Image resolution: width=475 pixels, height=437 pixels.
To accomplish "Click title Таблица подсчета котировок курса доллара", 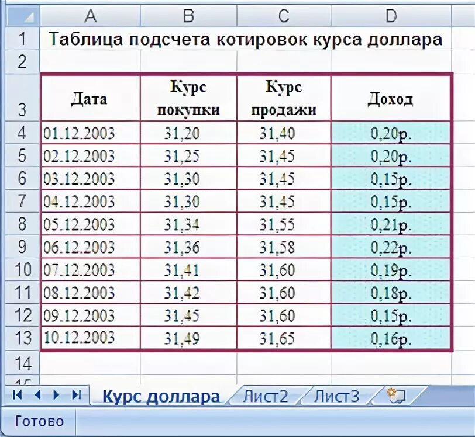I will (246, 39).
